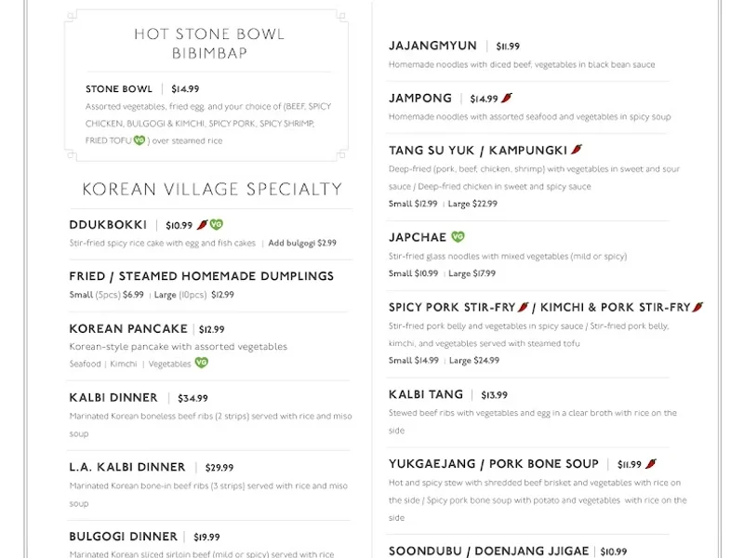Image resolution: width=744 pixels, height=558 pixels.
Task: Click the chili pepper icon next to Ddukbokki price
Action: tap(202, 225)
